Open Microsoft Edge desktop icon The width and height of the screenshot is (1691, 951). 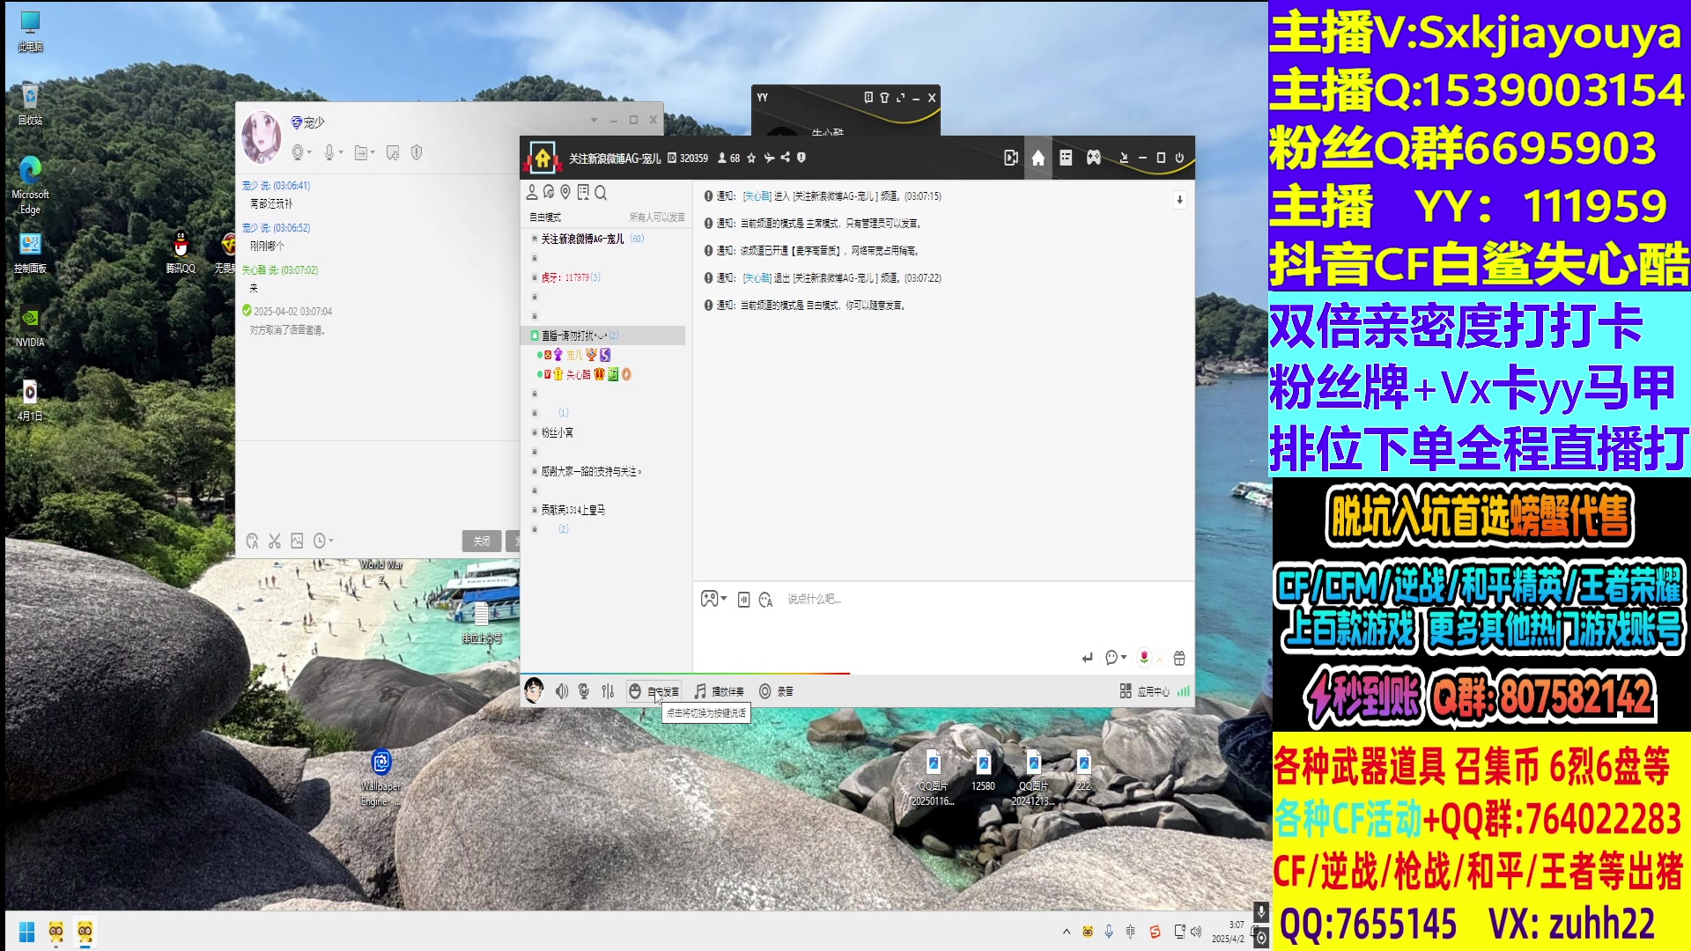(30, 185)
